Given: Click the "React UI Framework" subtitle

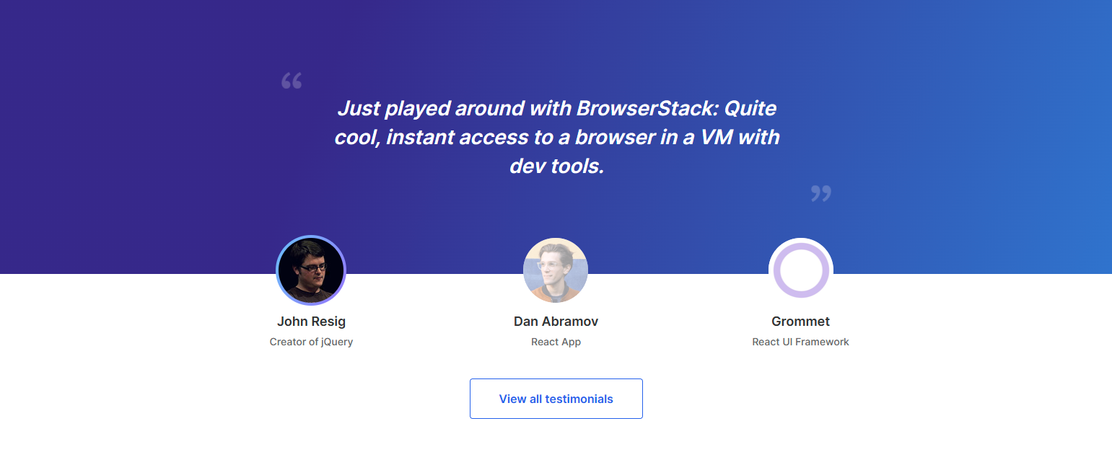Looking at the screenshot, I should click(800, 342).
